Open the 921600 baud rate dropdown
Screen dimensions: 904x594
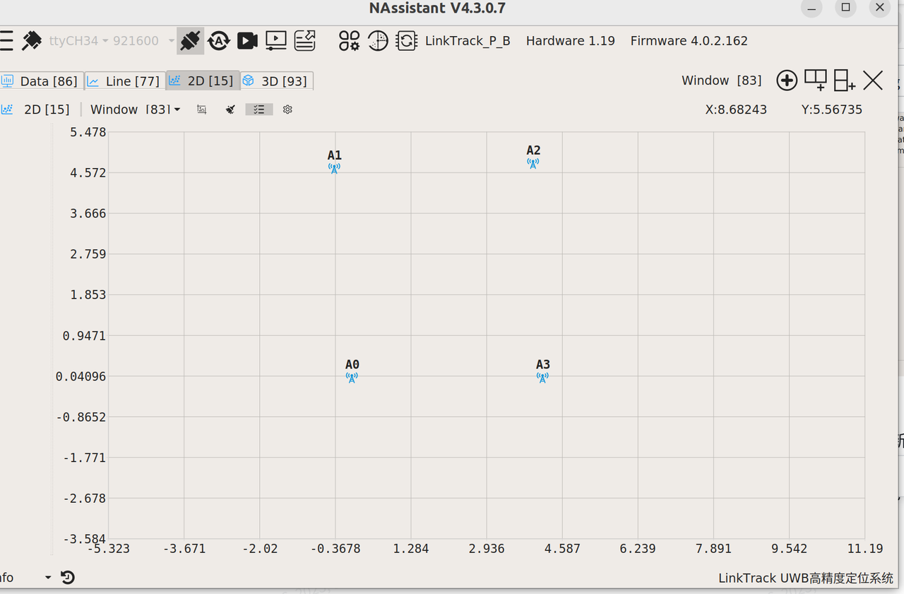[x=143, y=41]
